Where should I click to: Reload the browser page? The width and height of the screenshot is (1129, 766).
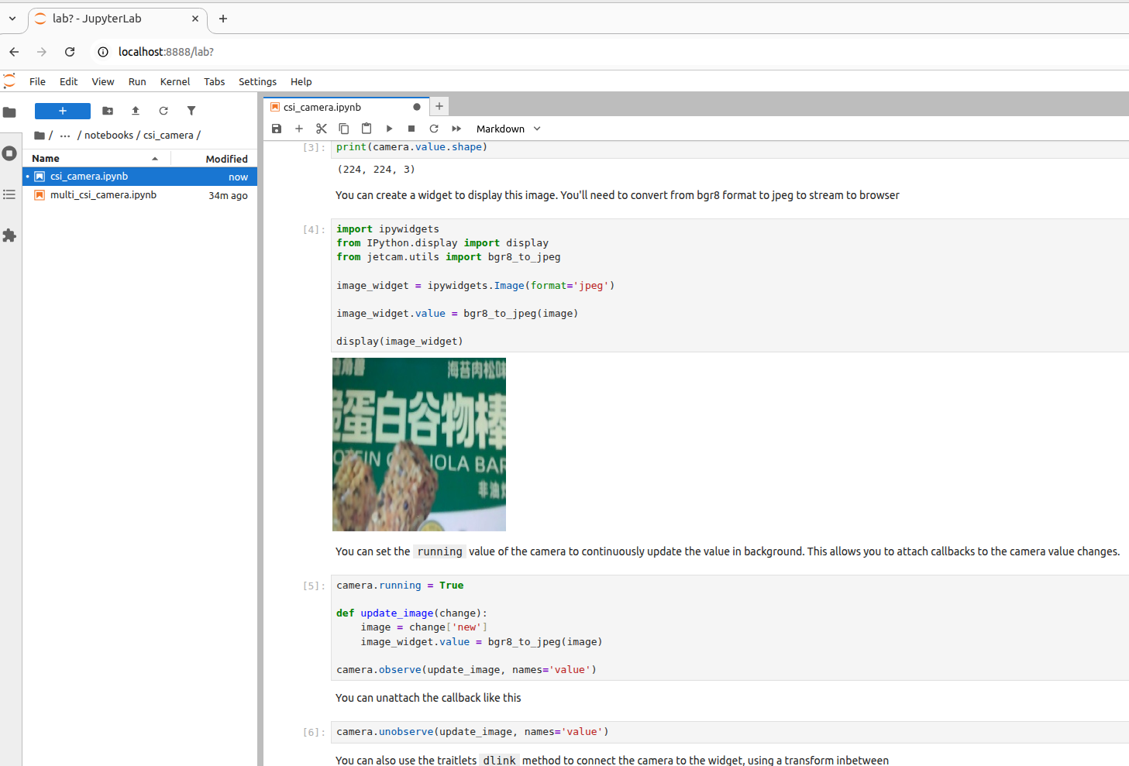(70, 52)
